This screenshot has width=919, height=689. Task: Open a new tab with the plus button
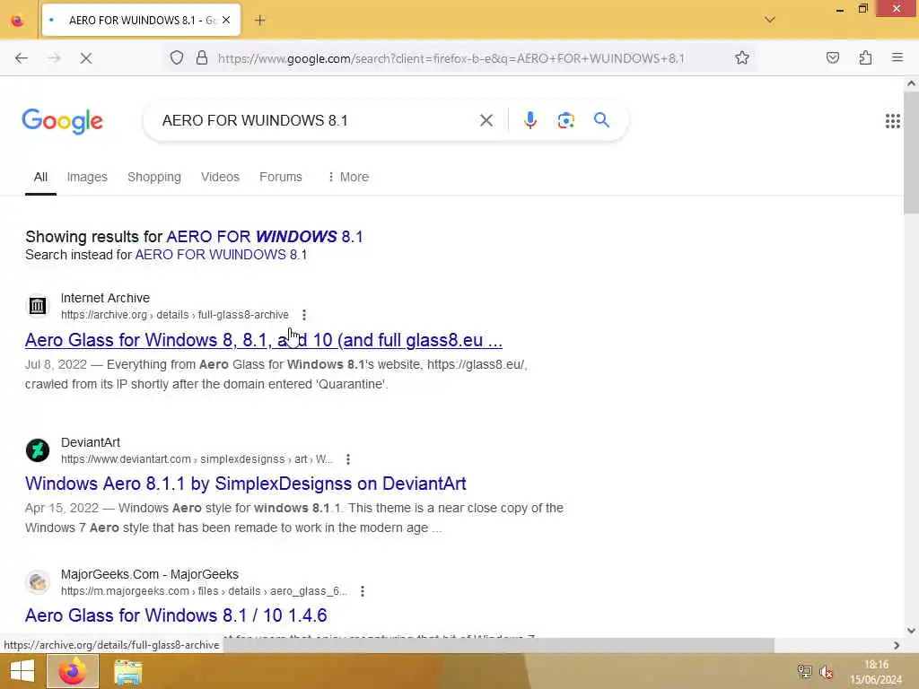click(x=260, y=21)
